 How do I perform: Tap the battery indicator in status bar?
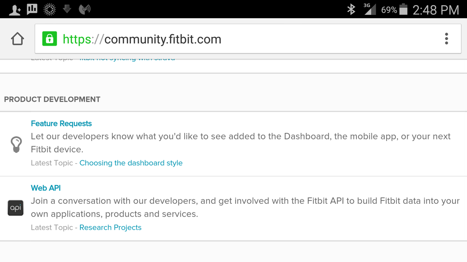pyautogui.click(x=403, y=9)
